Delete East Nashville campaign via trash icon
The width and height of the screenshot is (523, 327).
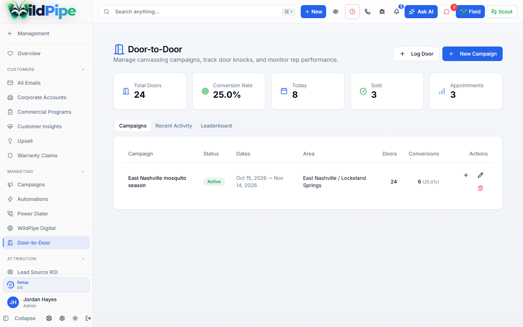[481, 188]
